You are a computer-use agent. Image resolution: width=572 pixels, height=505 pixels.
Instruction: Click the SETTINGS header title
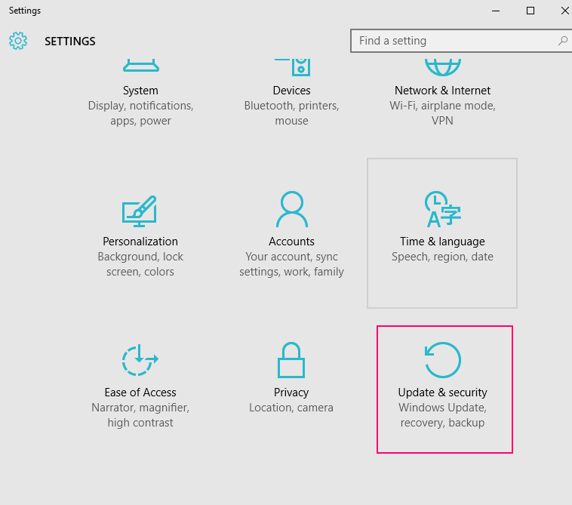70,42
